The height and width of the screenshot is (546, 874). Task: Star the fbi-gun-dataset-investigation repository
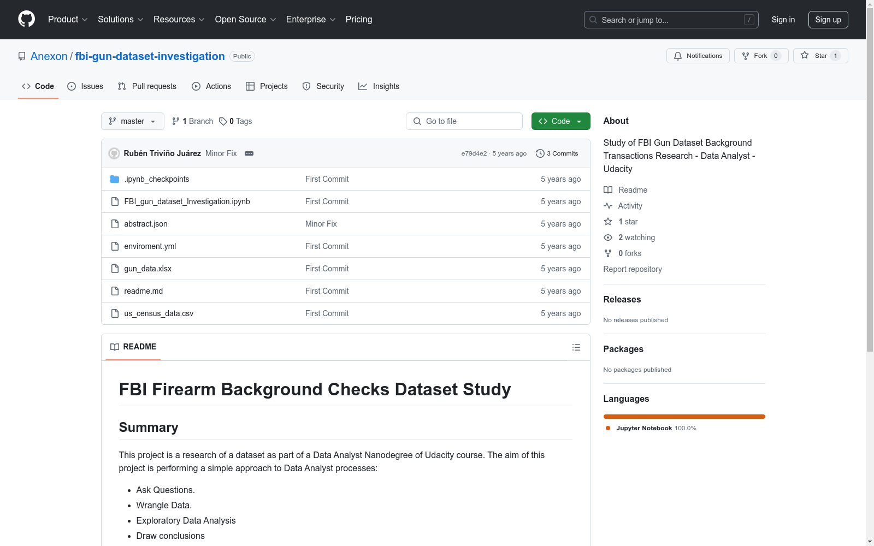[820, 56]
